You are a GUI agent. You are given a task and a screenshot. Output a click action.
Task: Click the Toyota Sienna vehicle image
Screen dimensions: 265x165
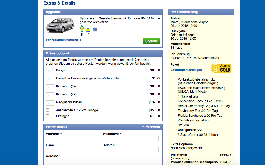click(60, 26)
